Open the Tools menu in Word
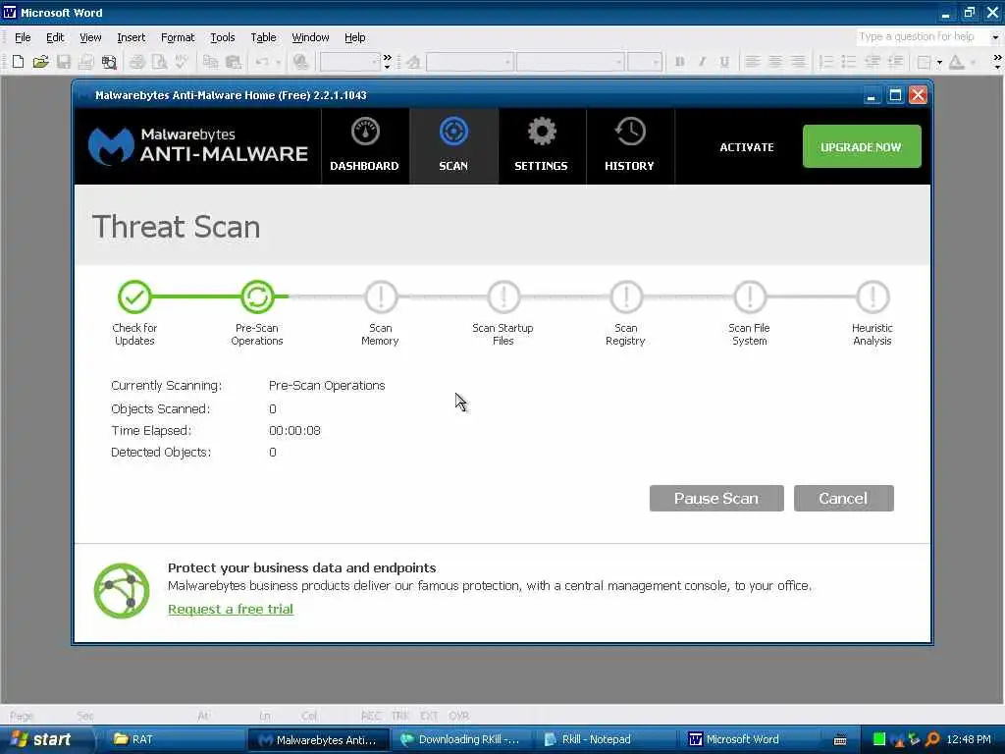 pyautogui.click(x=223, y=37)
